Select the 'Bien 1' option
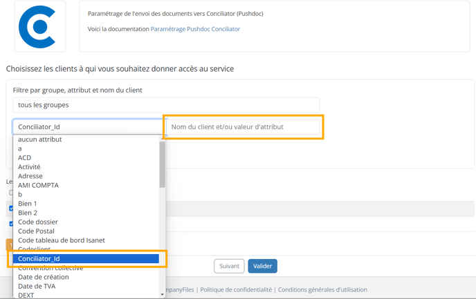476x299 pixels. click(x=86, y=204)
